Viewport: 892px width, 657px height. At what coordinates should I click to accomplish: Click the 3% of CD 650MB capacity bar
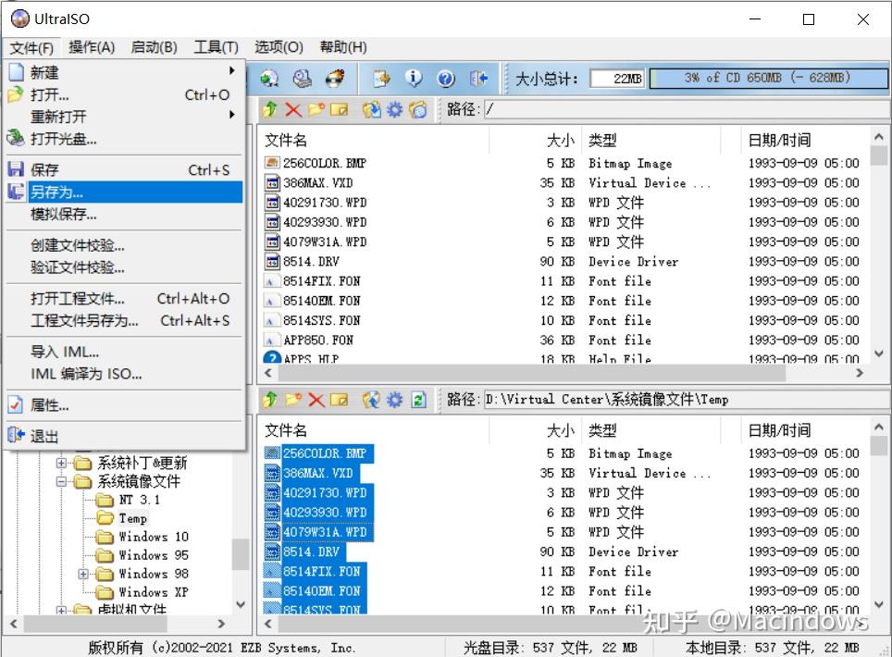click(x=768, y=78)
